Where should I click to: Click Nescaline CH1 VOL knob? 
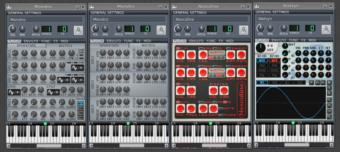click(180, 55)
